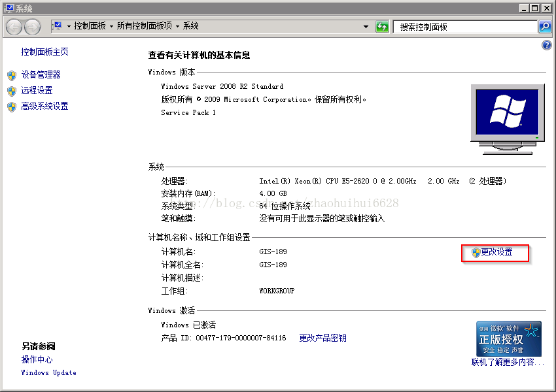Select 所有控制面板项 in the breadcrumb
Screen dimensions: 556x392
pos(145,26)
